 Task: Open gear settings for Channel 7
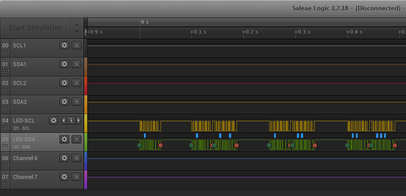(64, 177)
